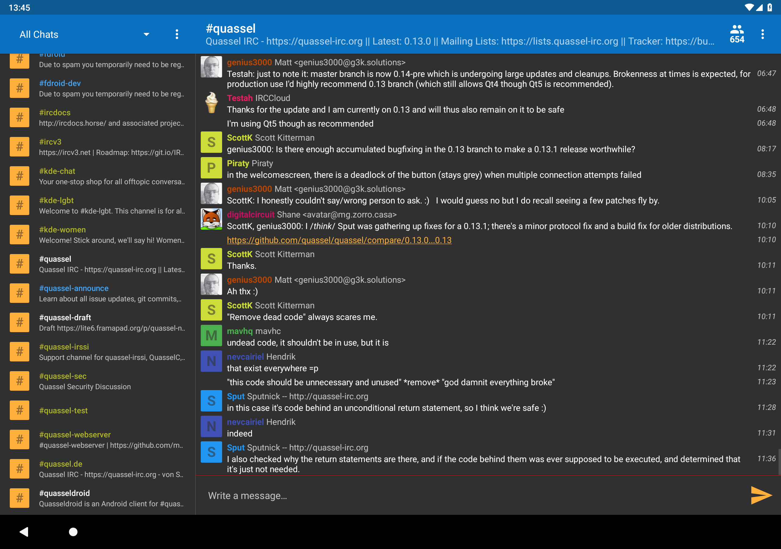Viewport: 781px width, 549px height.
Task: Tap Sput's avatar on 11:36 message
Action: 211,452
